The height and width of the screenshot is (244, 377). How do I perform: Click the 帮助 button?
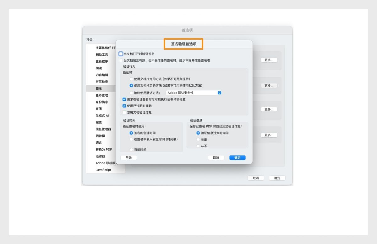coord(128,157)
